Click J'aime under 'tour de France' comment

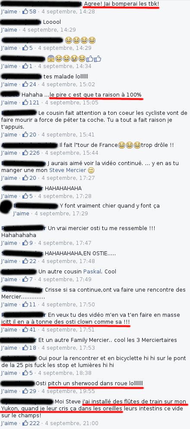[x=9, y=153]
